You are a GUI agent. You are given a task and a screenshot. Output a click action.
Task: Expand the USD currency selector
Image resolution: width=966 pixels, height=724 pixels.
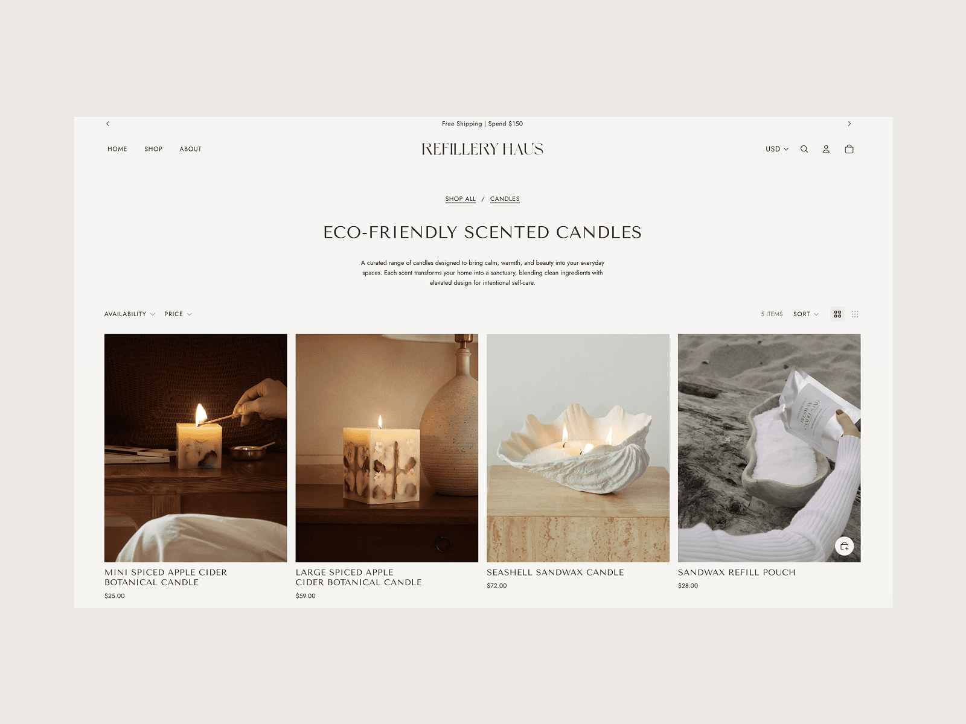click(x=777, y=149)
